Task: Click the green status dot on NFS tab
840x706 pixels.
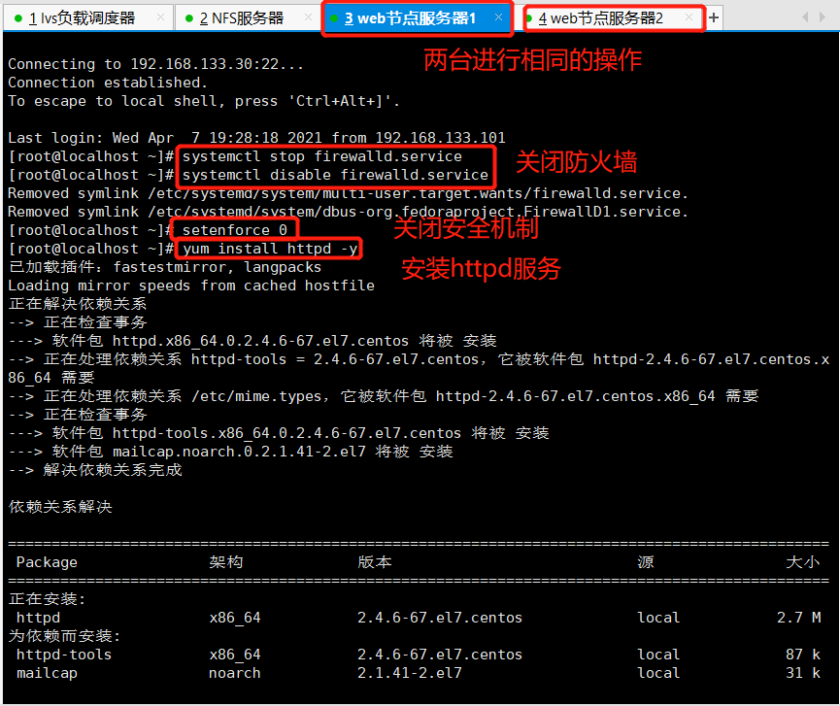Action: (x=188, y=18)
